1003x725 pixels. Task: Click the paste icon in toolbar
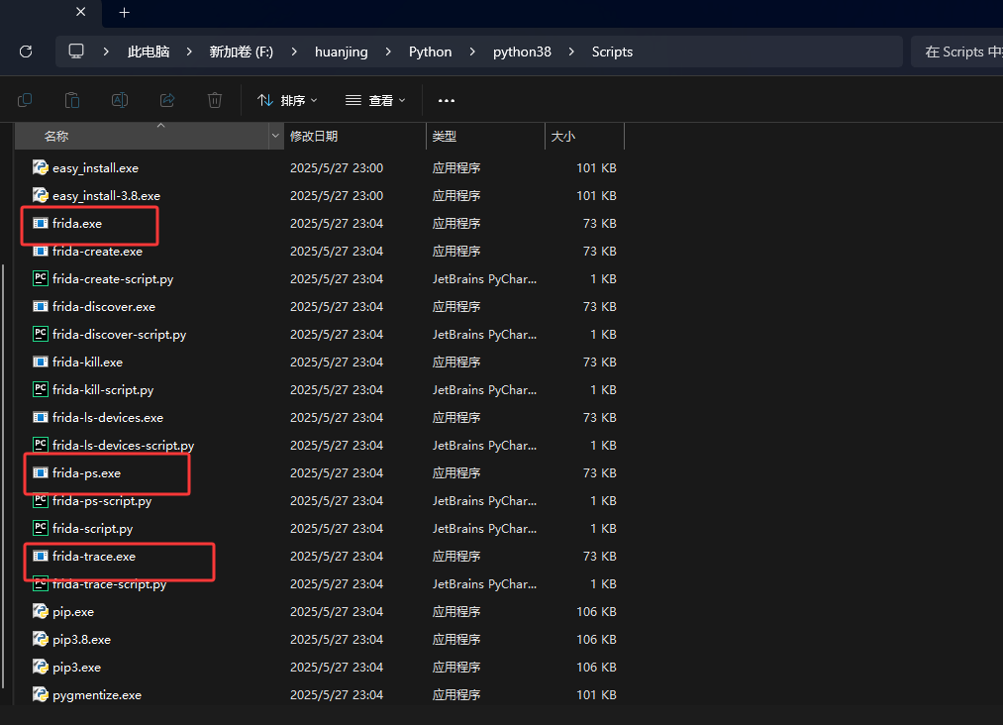coord(72,100)
